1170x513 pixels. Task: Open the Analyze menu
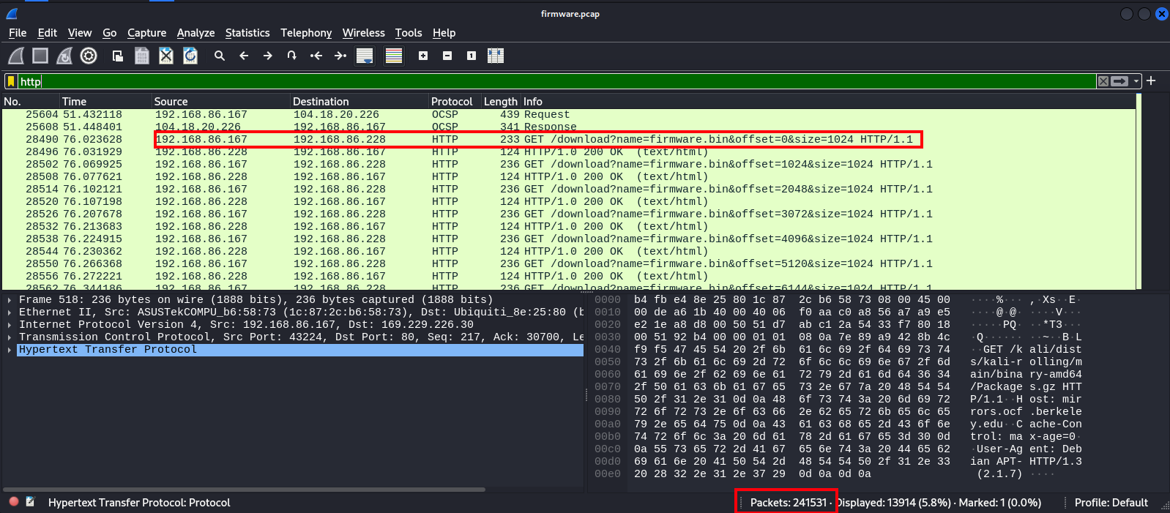tap(195, 33)
